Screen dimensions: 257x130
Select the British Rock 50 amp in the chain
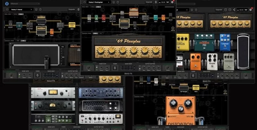(x=134, y=12)
